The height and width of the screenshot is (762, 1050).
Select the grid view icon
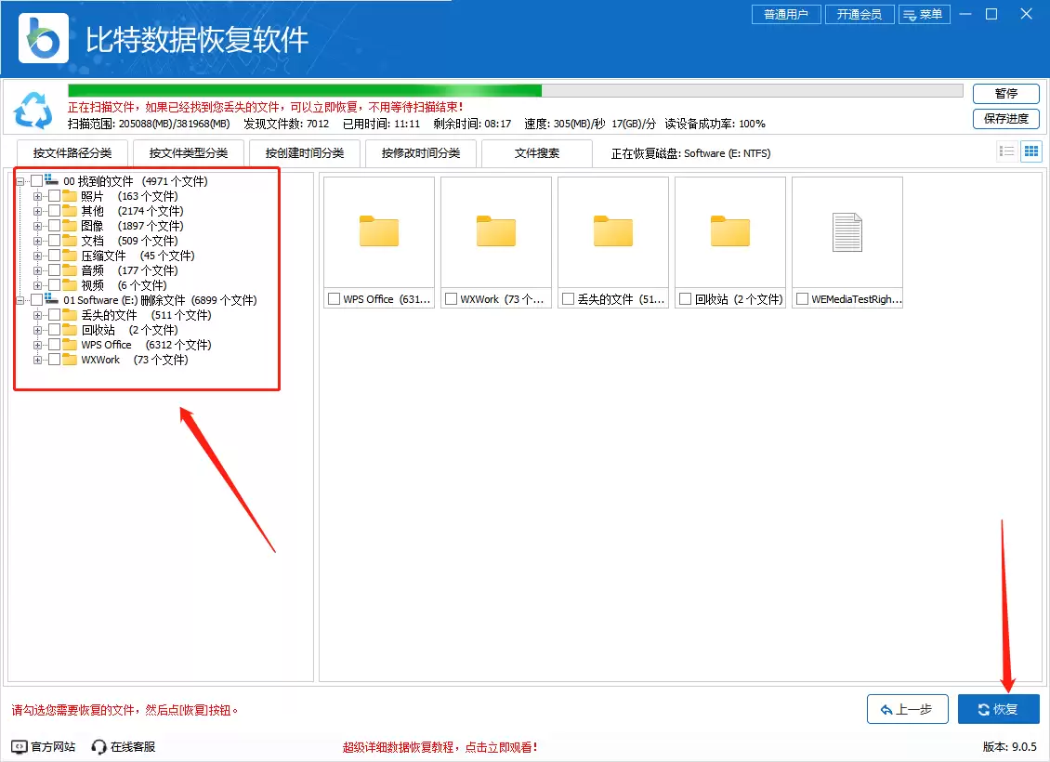click(x=1030, y=151)
